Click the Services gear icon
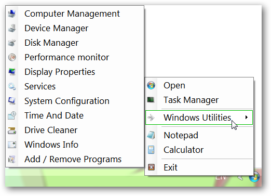Image resolution: width=271 pixels, height=196 pixels. tap(12, 86)
